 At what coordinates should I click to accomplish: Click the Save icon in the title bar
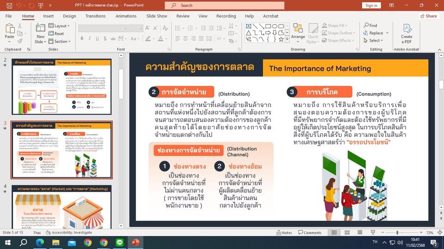coord(9,5)
